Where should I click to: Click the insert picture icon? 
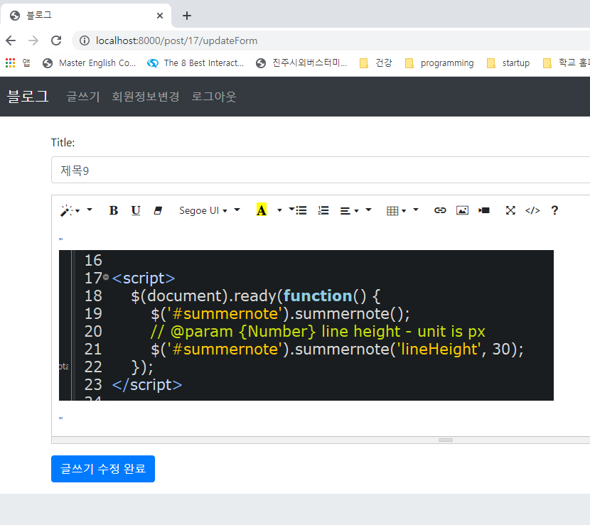(x=462, y=210)
